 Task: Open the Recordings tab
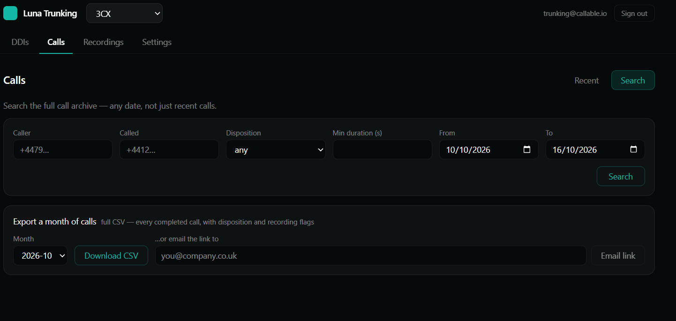(x=104, y=42)
